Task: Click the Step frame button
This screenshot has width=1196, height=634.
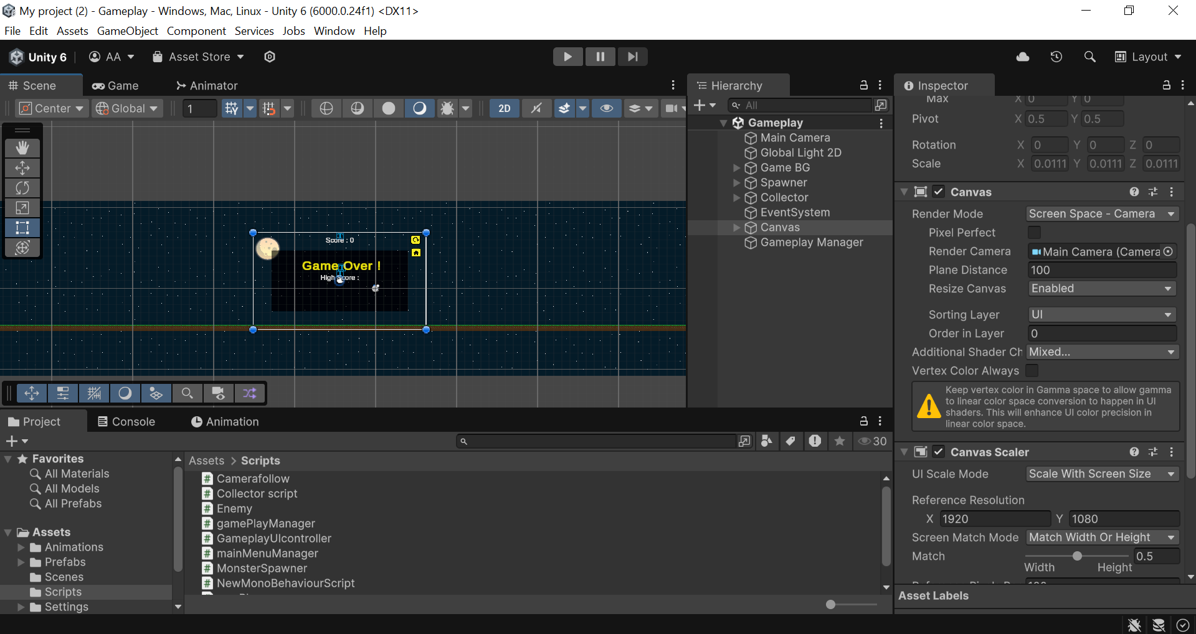Action: point(632,57)
